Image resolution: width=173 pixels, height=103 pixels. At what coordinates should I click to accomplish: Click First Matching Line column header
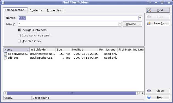pos(131,50)
